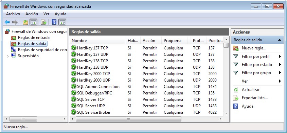Select the HardKey 2000 TCP rule name
Image resolution: width=287 pixels, height=133 pixels.
click(x=93, y=74)
